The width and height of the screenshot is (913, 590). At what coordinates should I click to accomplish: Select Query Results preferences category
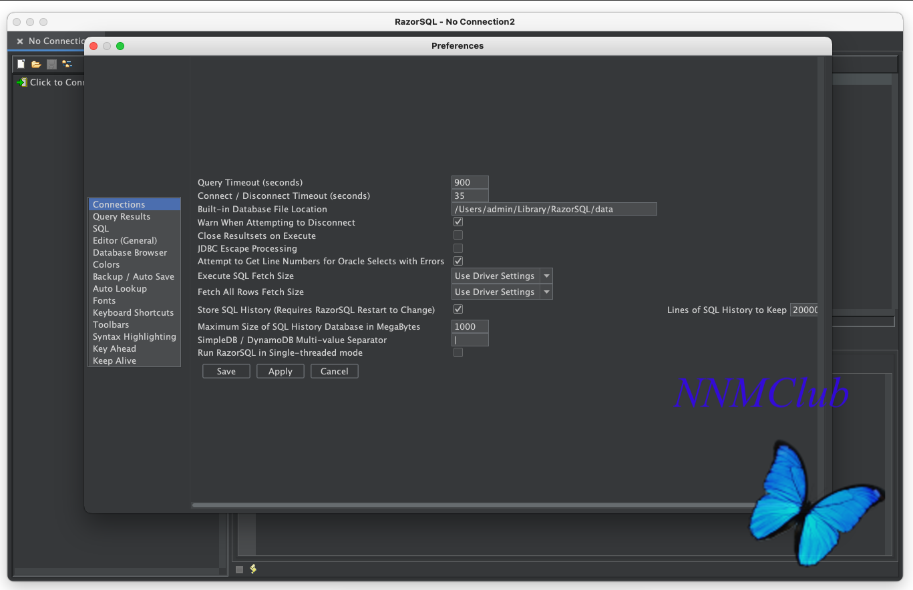(134, 216)
